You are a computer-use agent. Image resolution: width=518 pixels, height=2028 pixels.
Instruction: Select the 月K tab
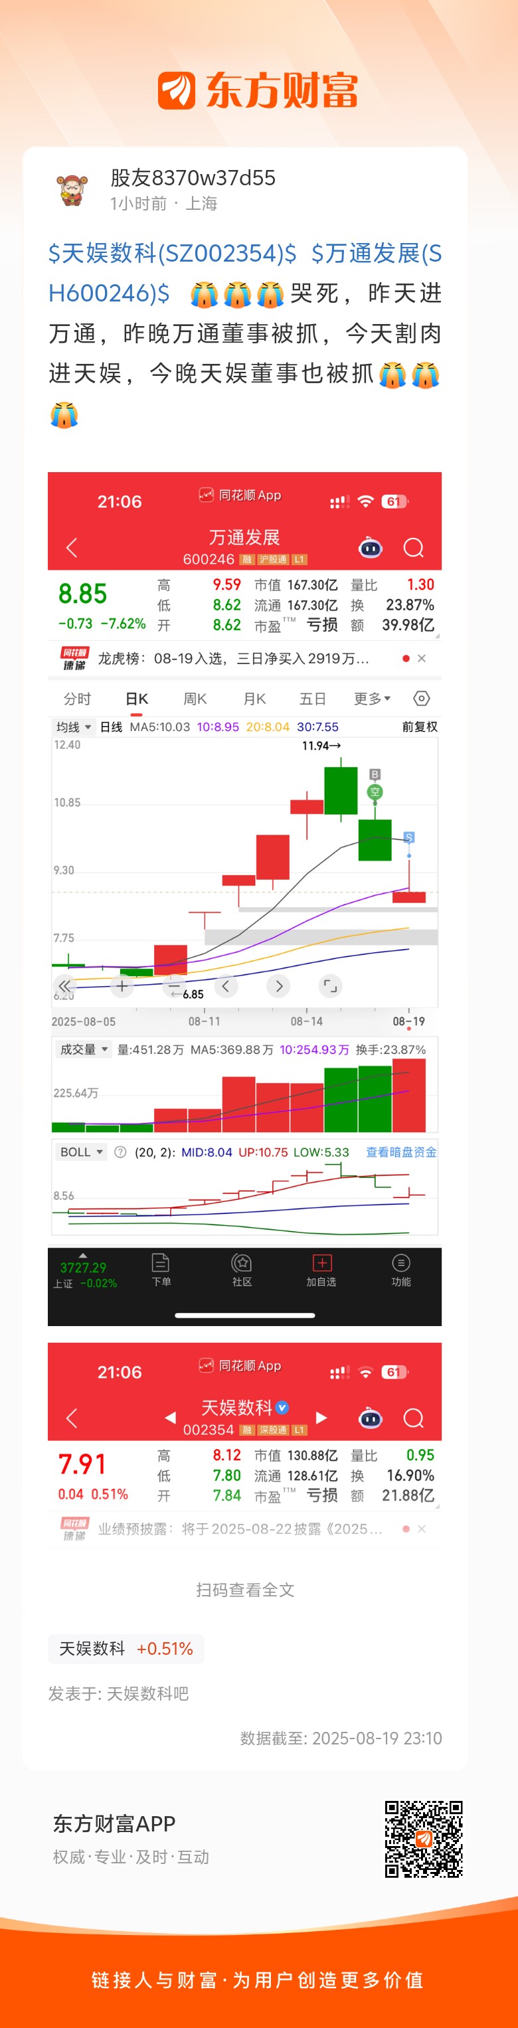(254, 699)
